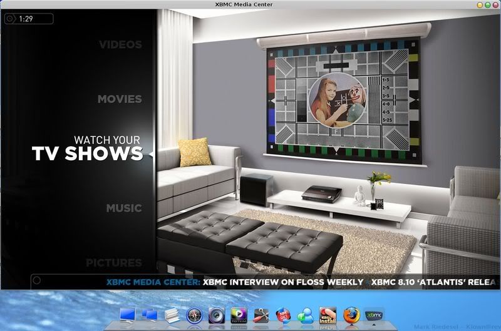Open the dual monitors dock icon
The width and height of the screenshot is (501, 331).
(150, 316)
